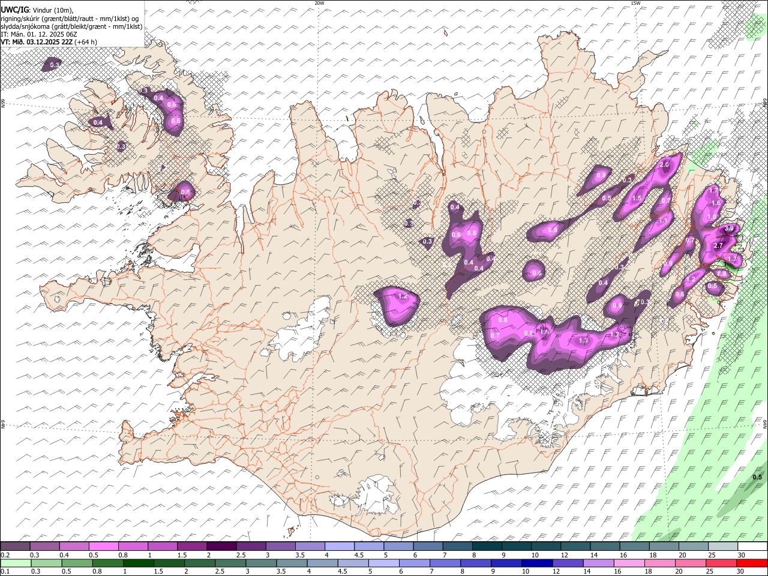
Task: Click the '3.9' precipitation value in the east
Action: (x=729, y=229)
